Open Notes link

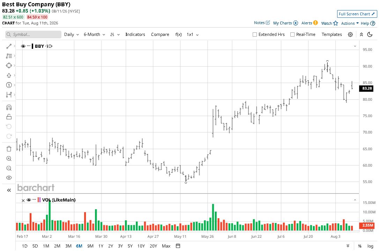coord(262,23)
